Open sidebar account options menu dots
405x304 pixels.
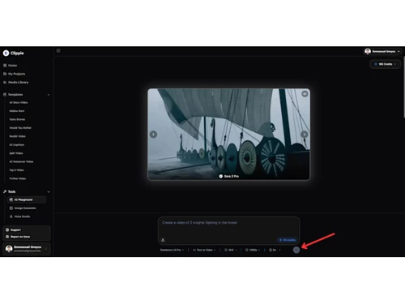[46, 249]
